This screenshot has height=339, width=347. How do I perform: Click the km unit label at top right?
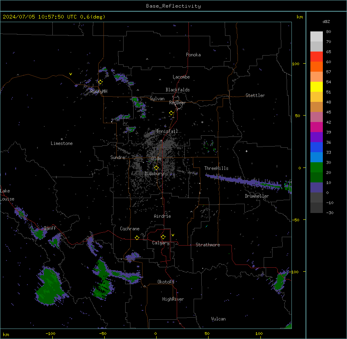[299, 17]
